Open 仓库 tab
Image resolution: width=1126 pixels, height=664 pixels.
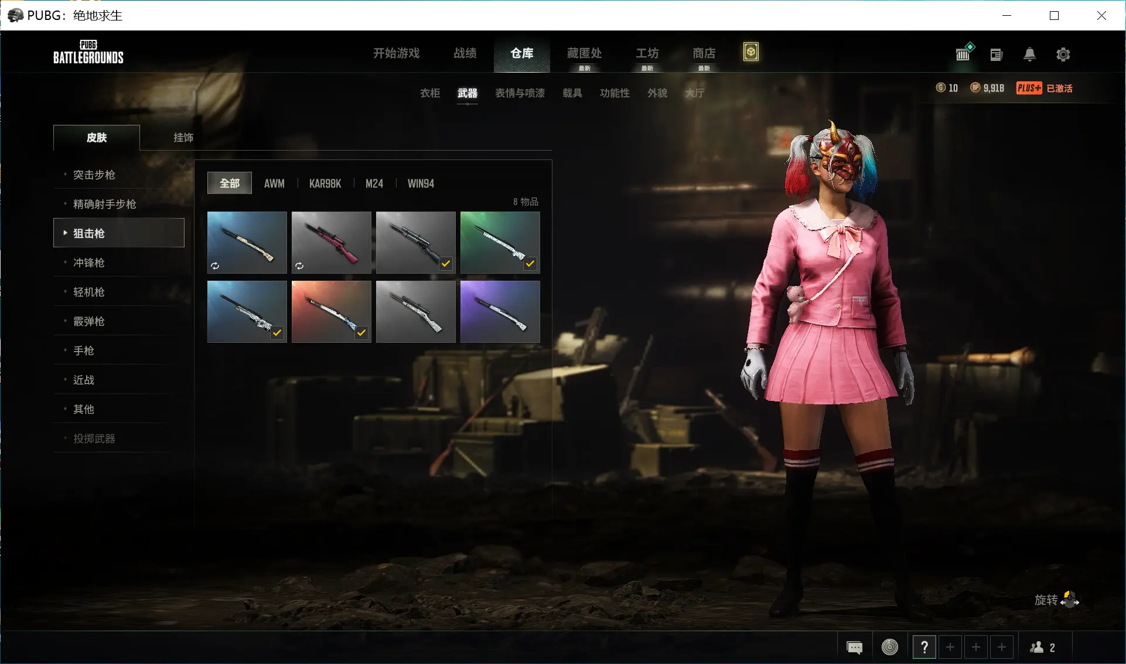tap(521, 53)
